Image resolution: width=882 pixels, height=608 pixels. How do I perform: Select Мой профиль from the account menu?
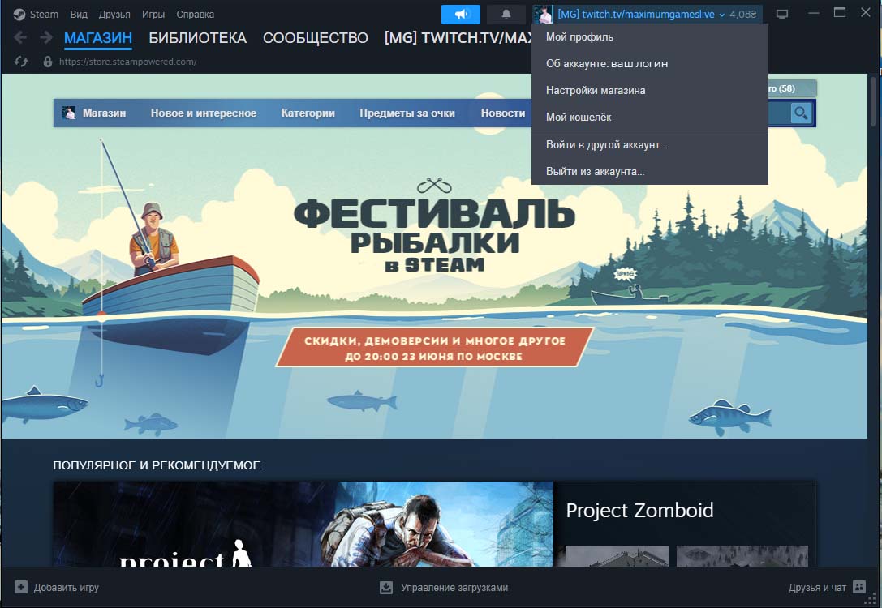[x=650, y=37]
